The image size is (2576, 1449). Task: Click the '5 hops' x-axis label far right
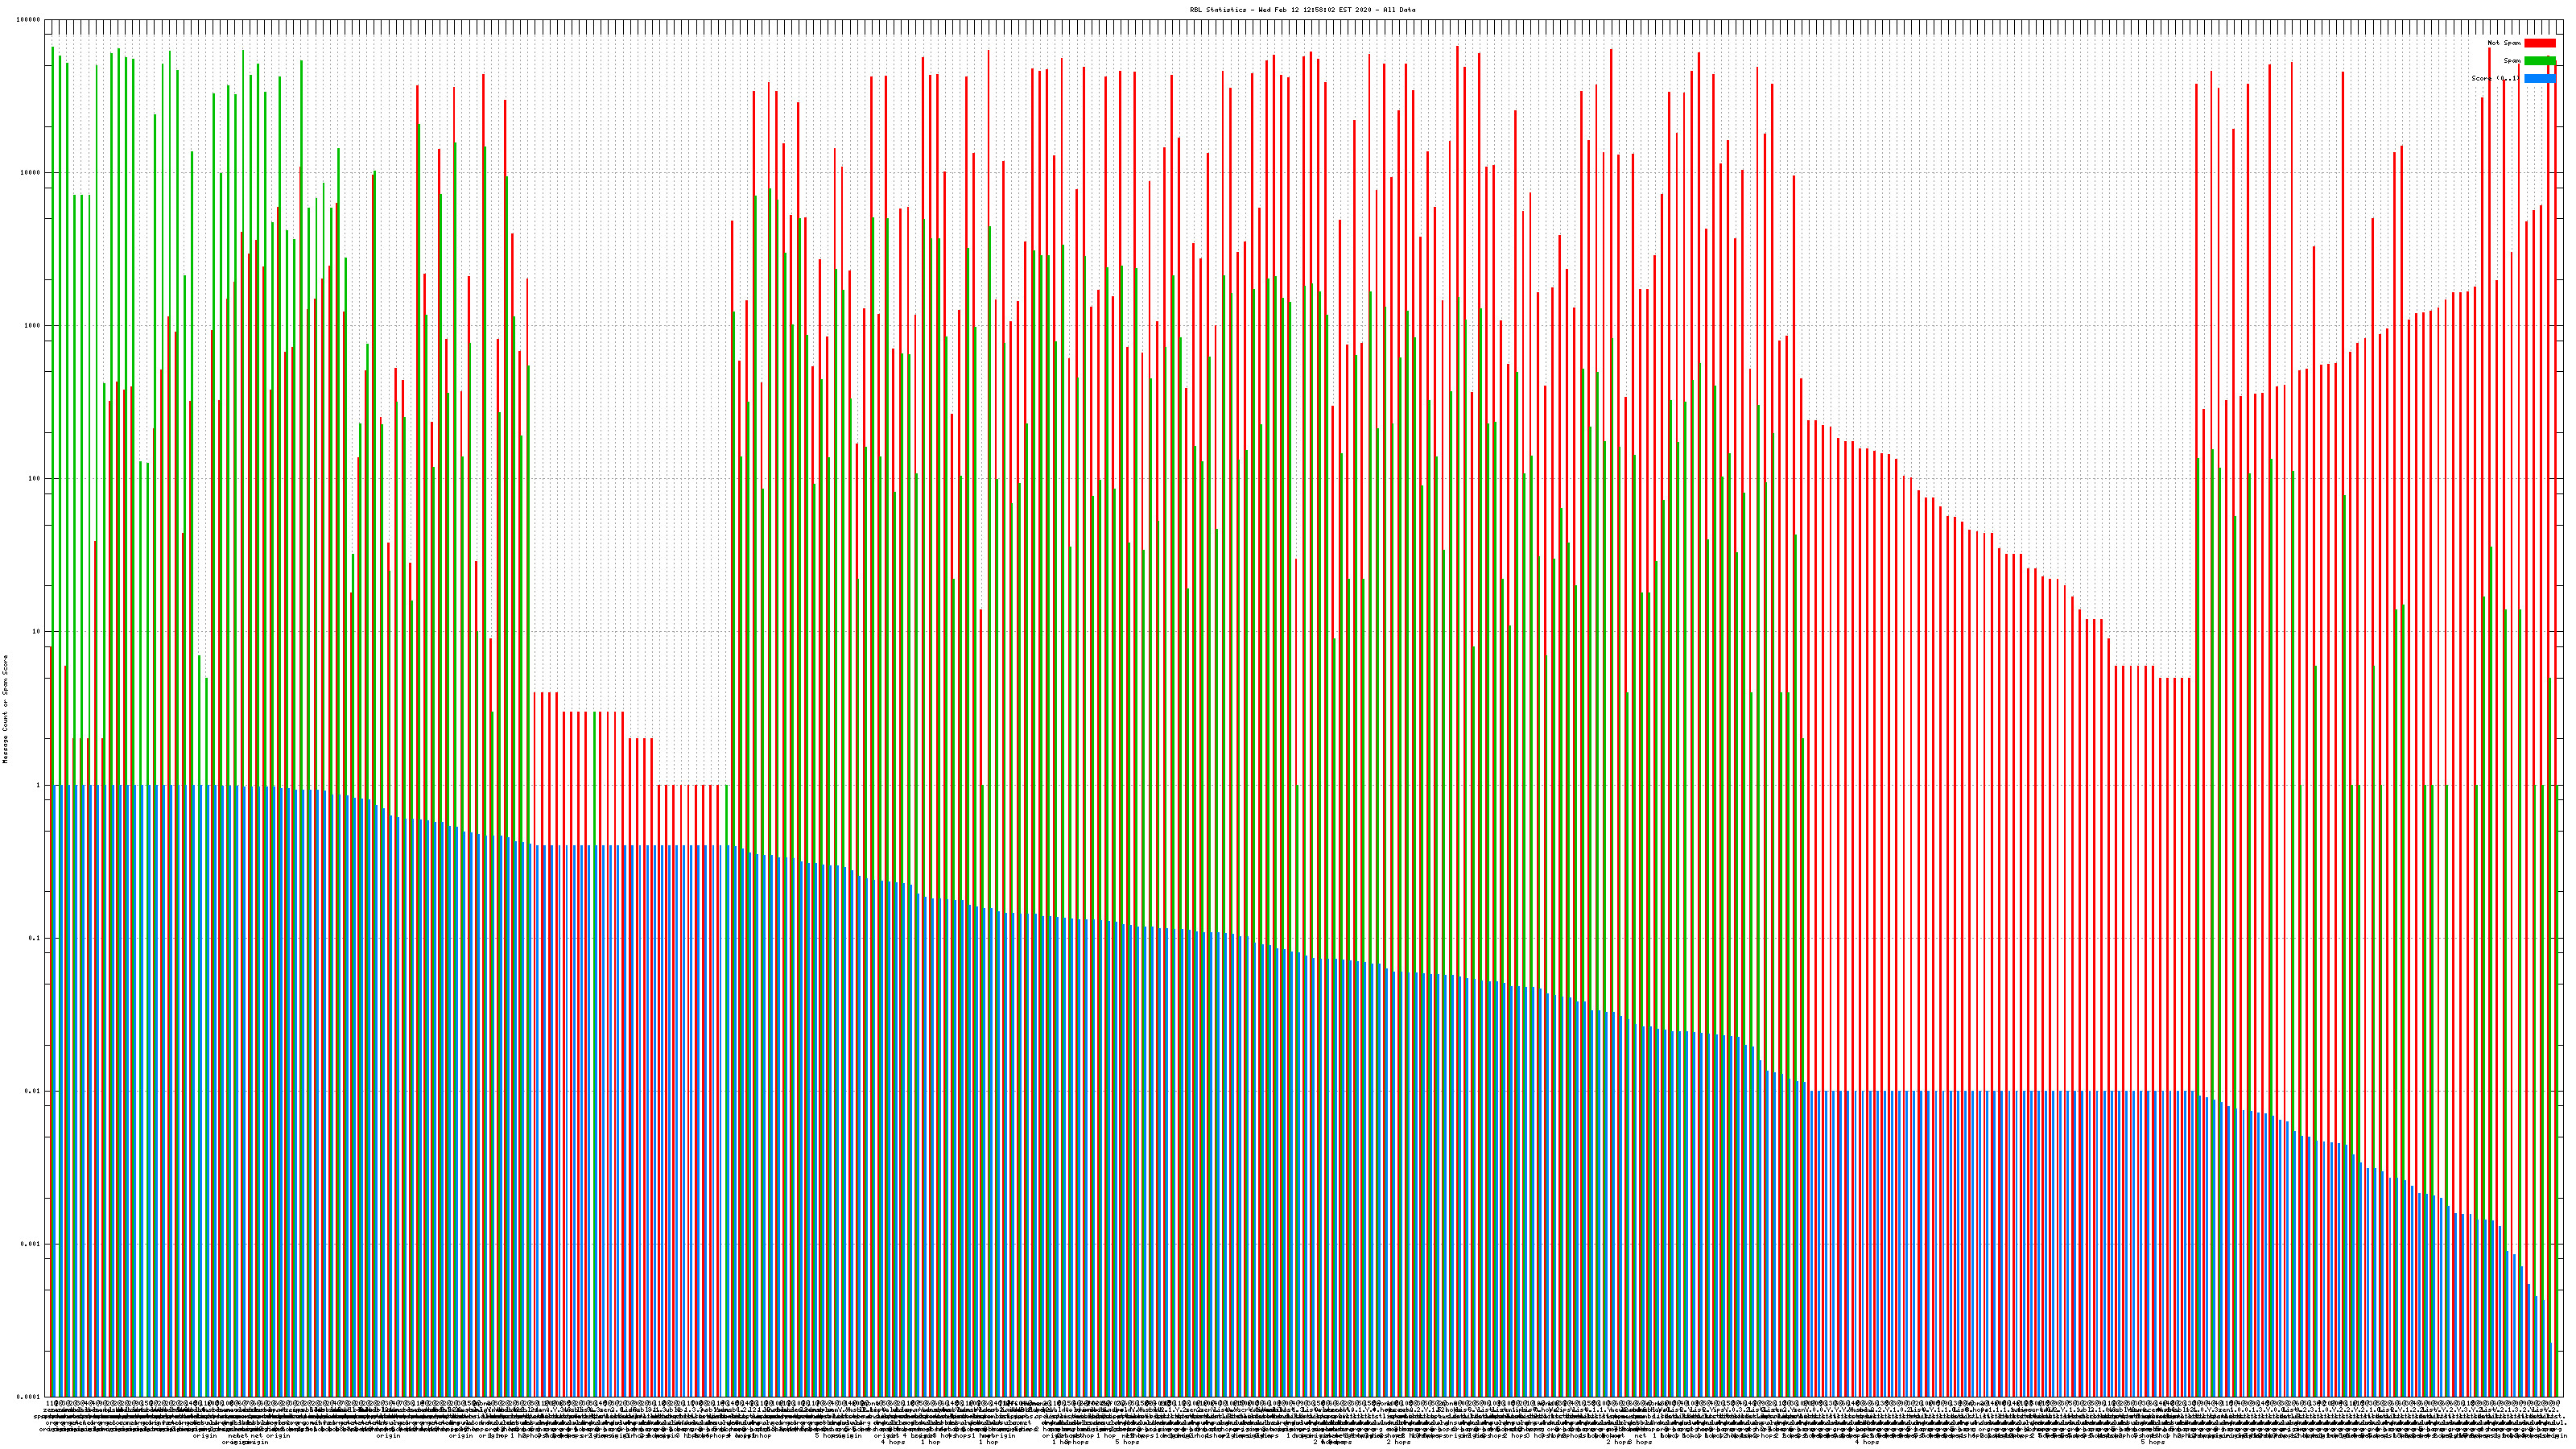pyautogui.click(x=2153, y=1442)
